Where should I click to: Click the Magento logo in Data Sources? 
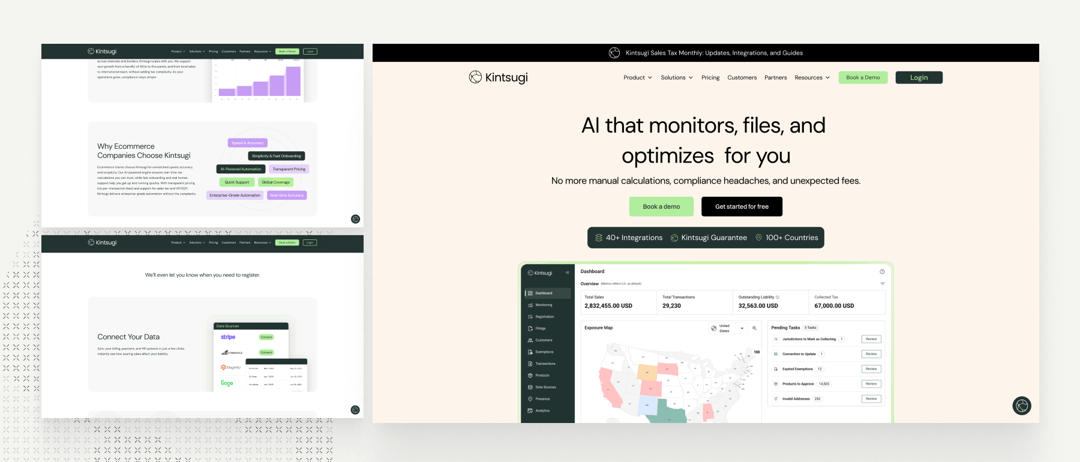pyautogui.click(x=231, y=367)
